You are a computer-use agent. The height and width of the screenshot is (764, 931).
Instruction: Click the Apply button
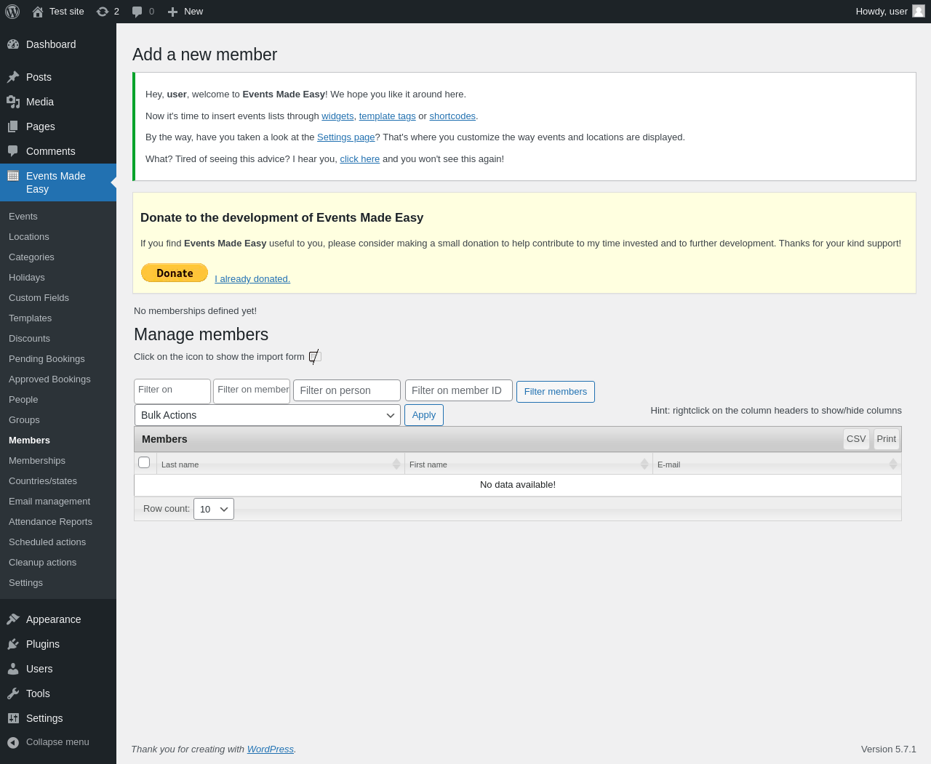coord(424,415)
